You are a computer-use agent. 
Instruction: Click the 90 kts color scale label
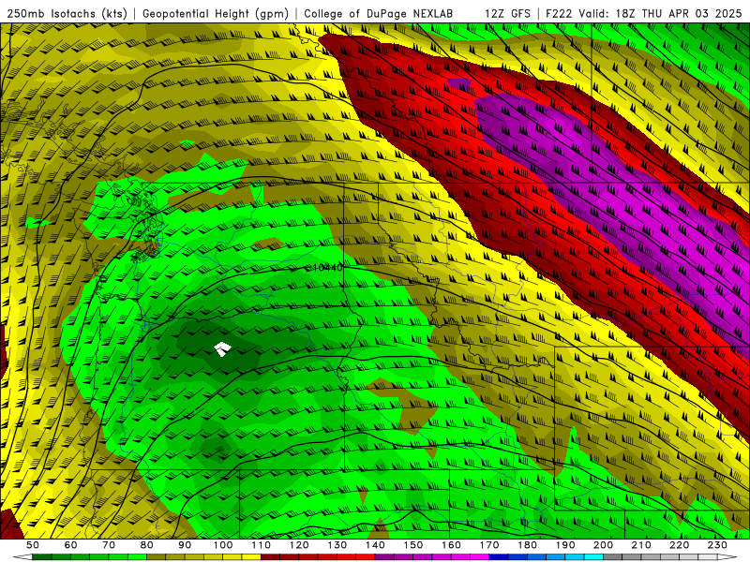point(185,545)
